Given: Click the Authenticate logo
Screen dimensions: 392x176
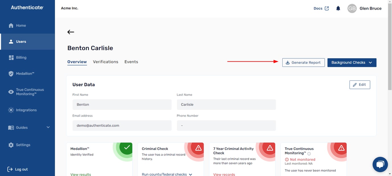Looking at the screenshot, I should (27, 8).
